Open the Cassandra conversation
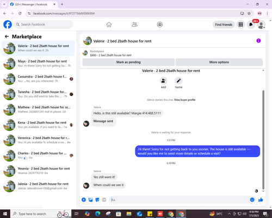Screen dimensions: 272x218 (38, 78)
